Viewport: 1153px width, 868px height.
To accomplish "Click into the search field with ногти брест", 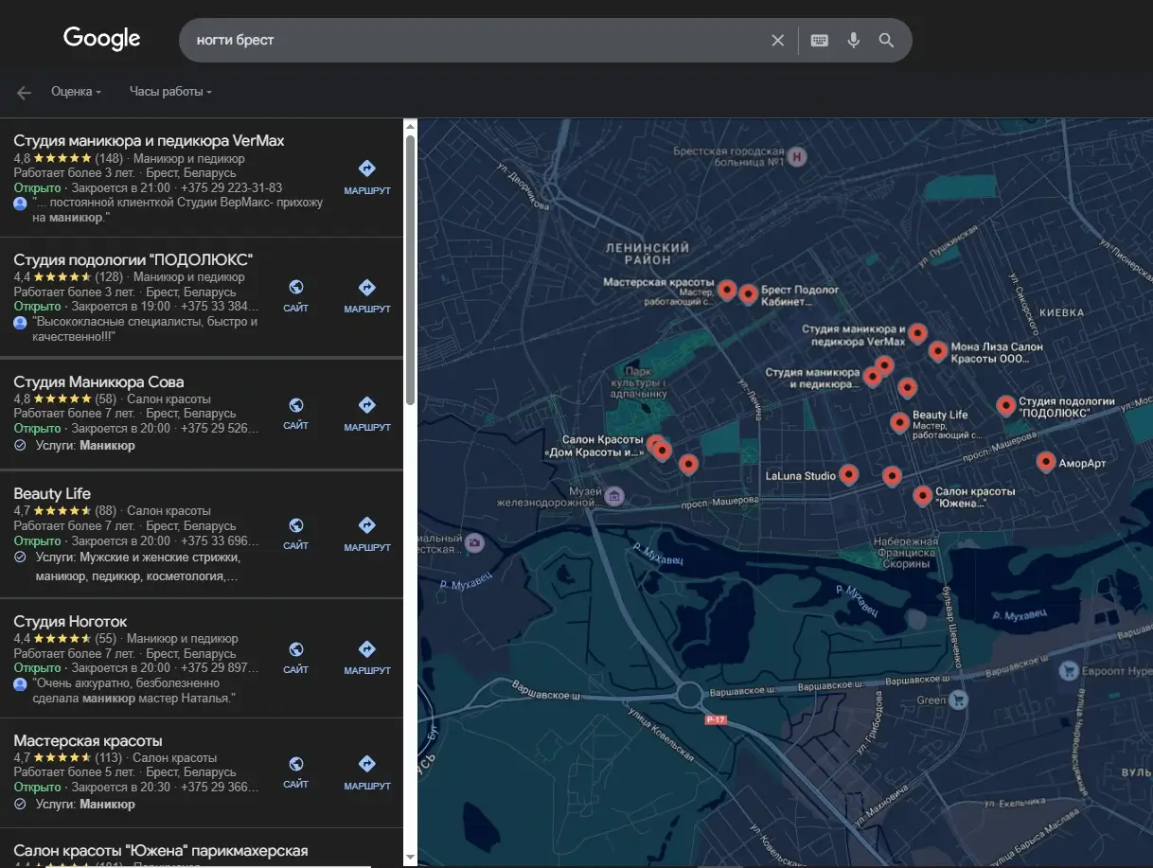I will [x=473, y=41].
